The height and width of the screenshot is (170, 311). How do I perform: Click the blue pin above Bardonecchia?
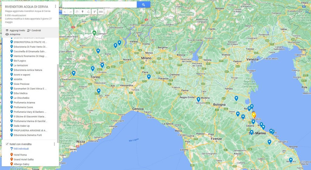point(73,73)
